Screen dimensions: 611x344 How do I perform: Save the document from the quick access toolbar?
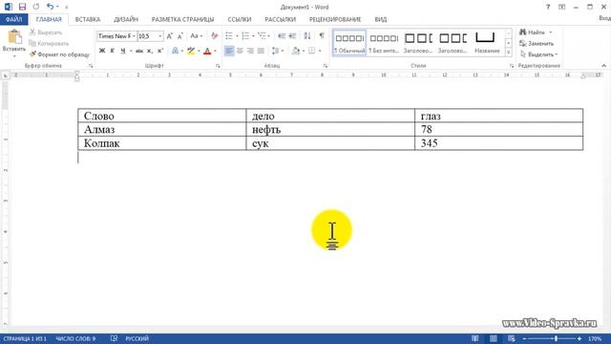pyautogui.click(x=22, y=7)
